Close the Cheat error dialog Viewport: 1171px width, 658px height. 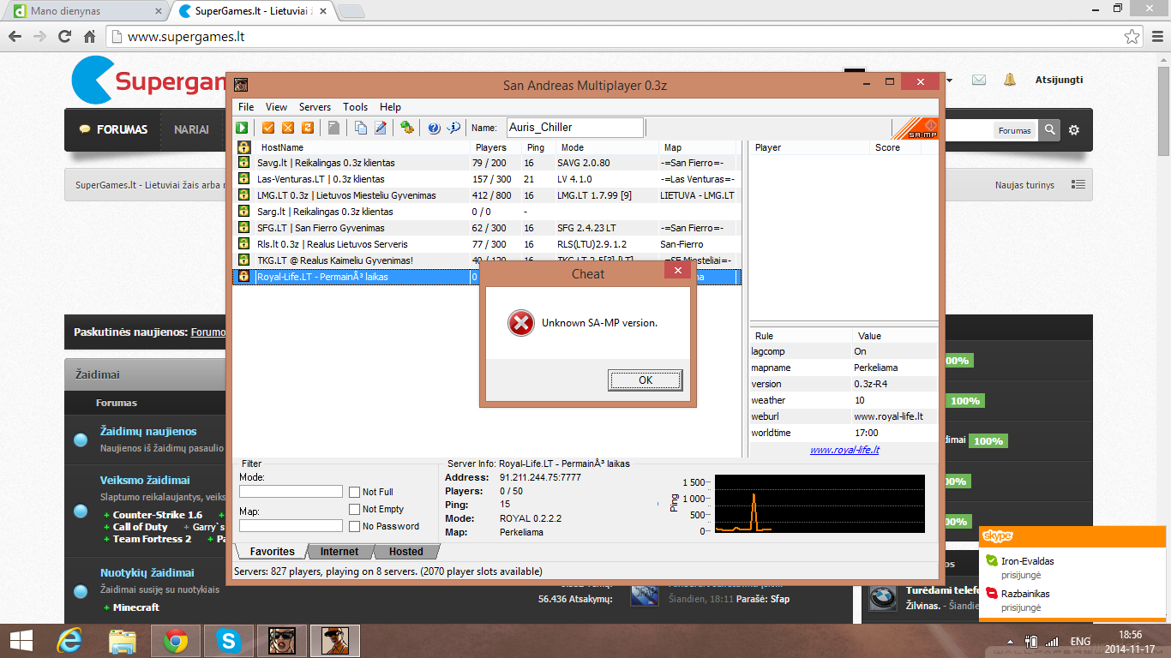(x=677, y=272)
